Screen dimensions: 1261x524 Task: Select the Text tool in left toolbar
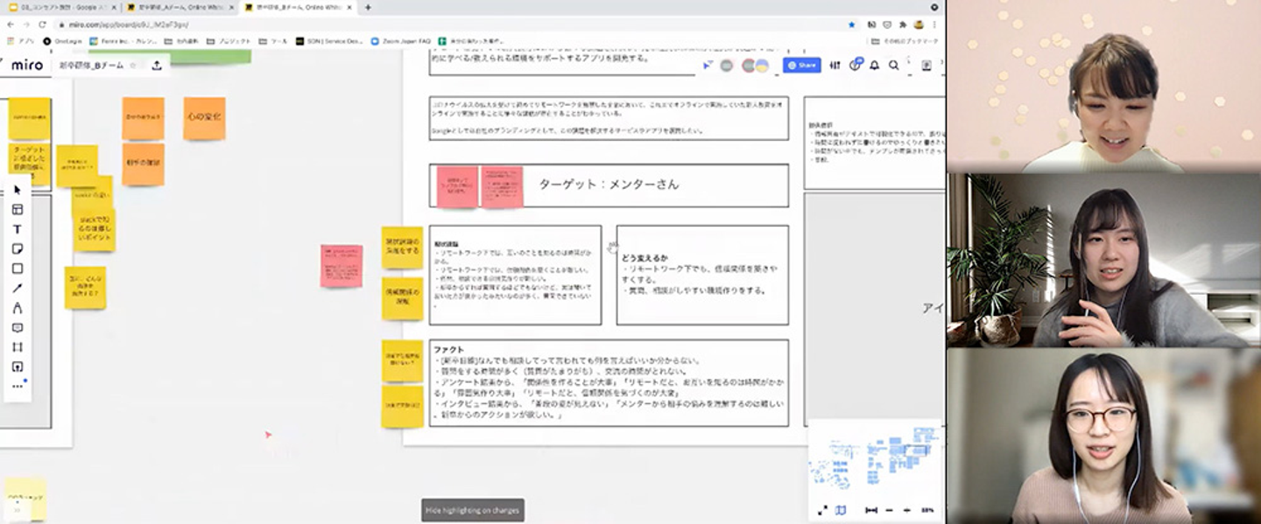(x=18, y=229)
